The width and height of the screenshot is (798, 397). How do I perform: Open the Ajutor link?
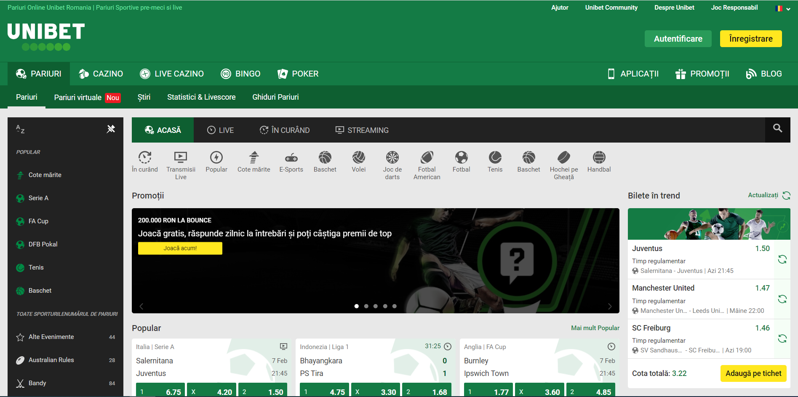tap(560, 8)
